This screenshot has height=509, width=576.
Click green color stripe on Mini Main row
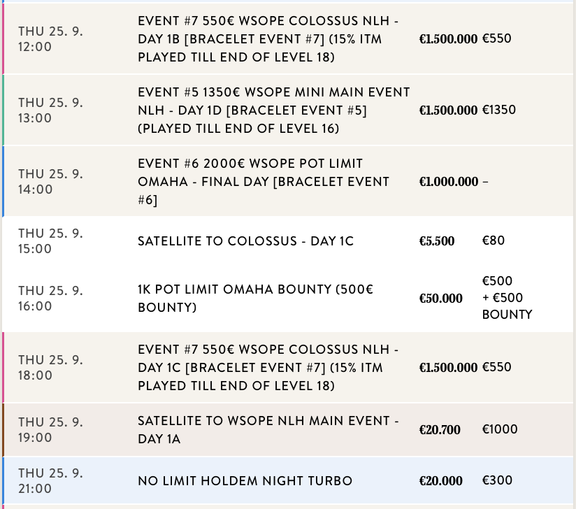(x=3, y=110)
